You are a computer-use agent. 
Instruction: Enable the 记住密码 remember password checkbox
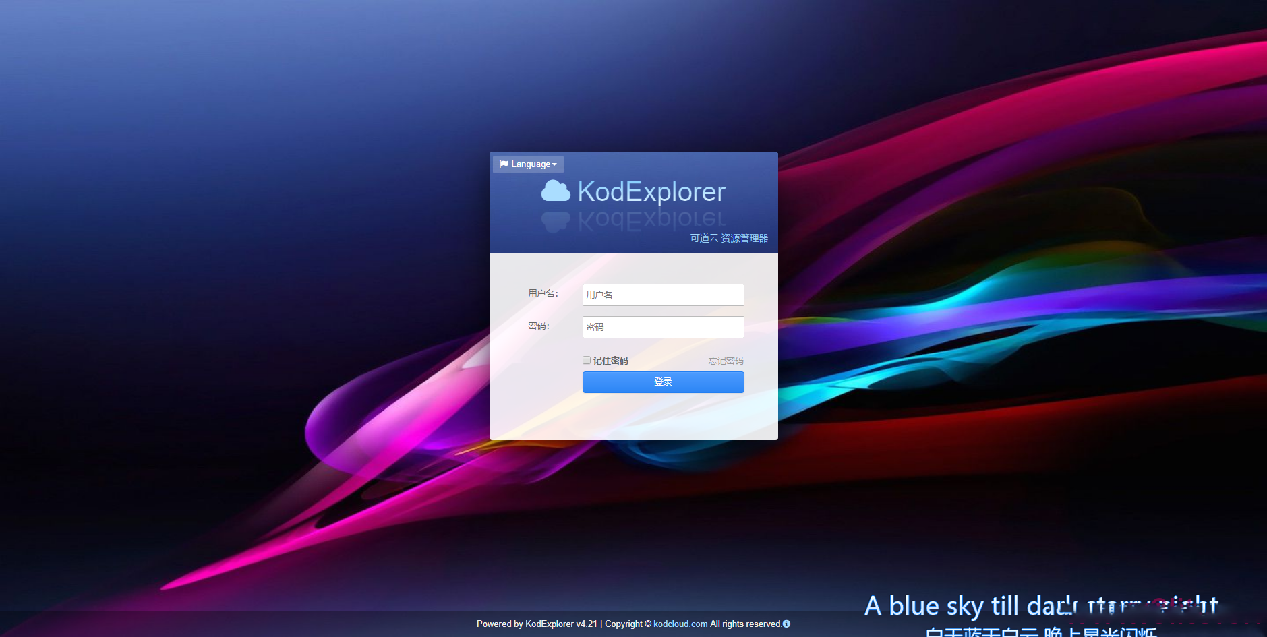(x=587, y=360)
